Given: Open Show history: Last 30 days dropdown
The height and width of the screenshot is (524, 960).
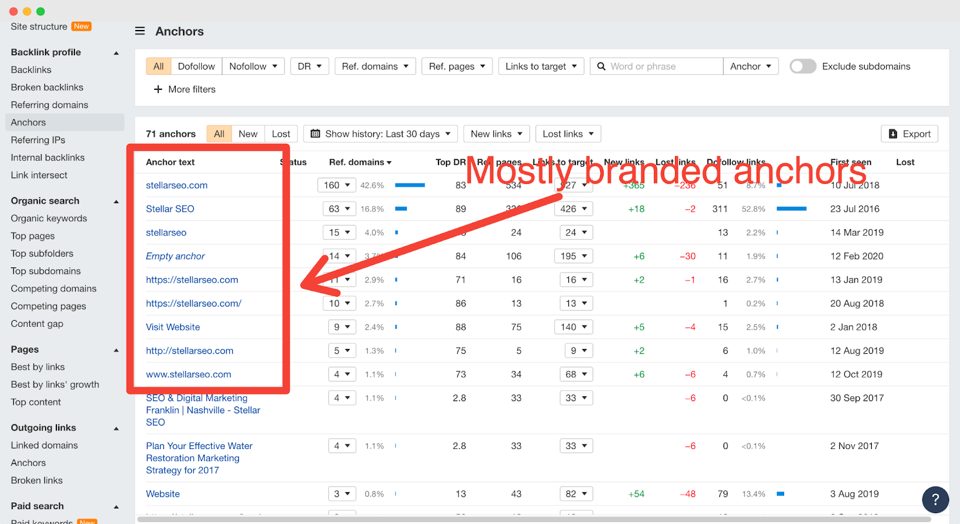Looking at the screenshot, I should click(380, 134).
